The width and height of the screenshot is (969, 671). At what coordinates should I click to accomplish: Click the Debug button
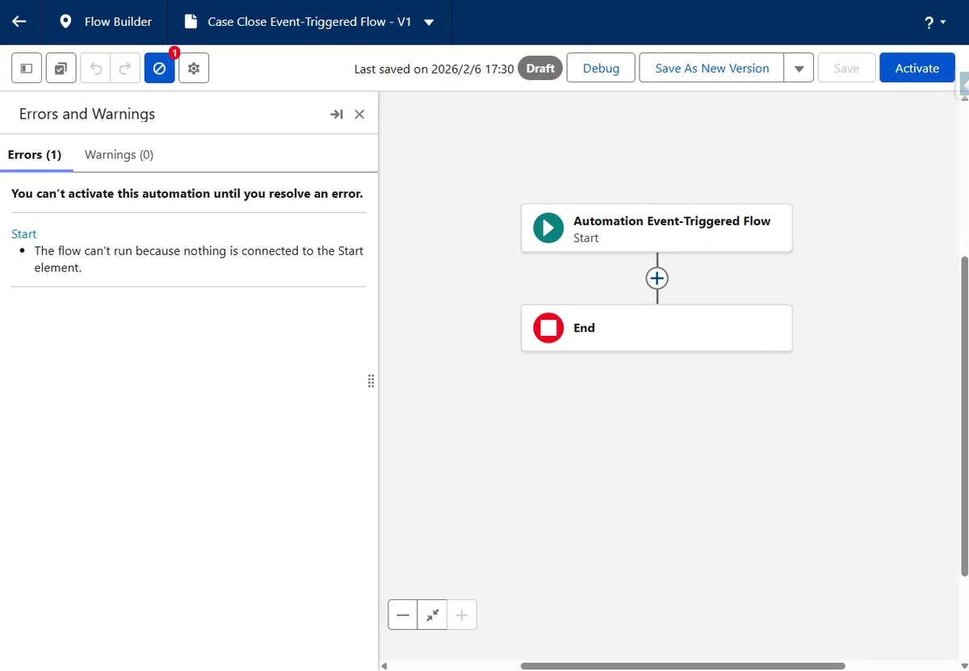[601, 68]
